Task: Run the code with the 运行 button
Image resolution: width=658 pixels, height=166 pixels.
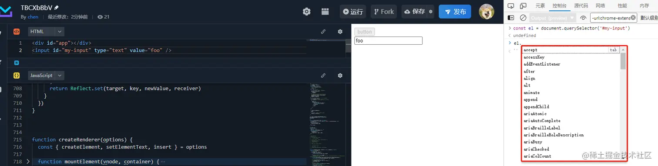Action: tap(353, 12)
